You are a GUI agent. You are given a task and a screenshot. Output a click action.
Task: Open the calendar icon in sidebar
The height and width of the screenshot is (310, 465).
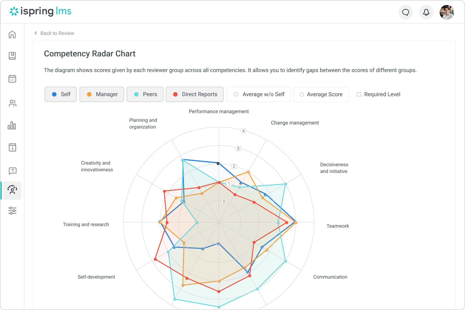pyautogui.click(x=12, y=79)
